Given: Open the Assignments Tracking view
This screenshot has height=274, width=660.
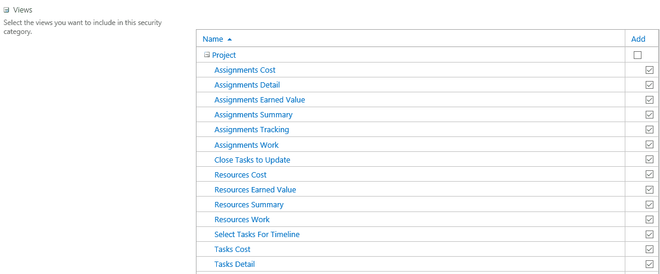Looking at the screenshot, I should tap(251, 130).
